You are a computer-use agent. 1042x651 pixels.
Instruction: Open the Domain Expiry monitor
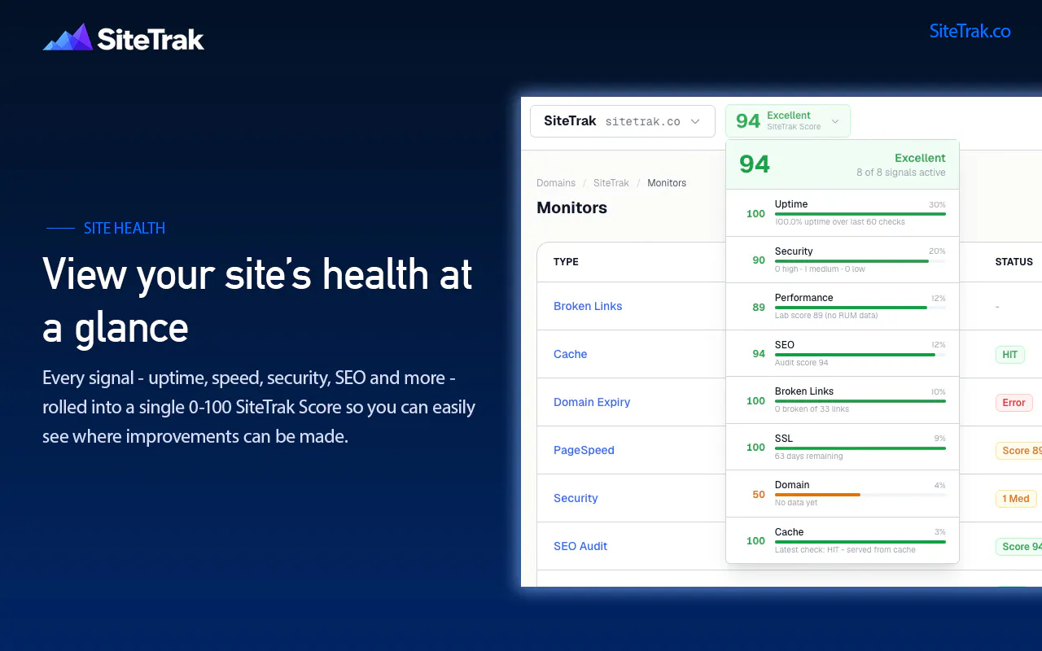592,402
